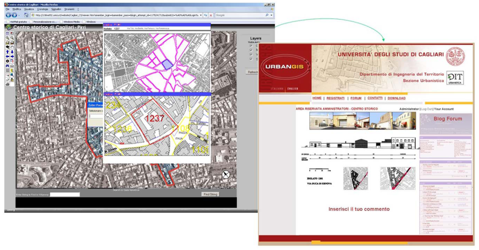
Task: Click the north arrow compass on map
Action: (226, 174)
